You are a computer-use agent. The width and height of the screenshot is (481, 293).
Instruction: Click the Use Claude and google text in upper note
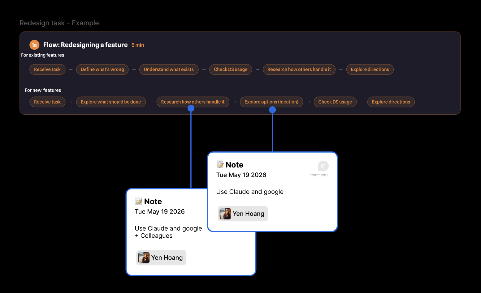250,192
